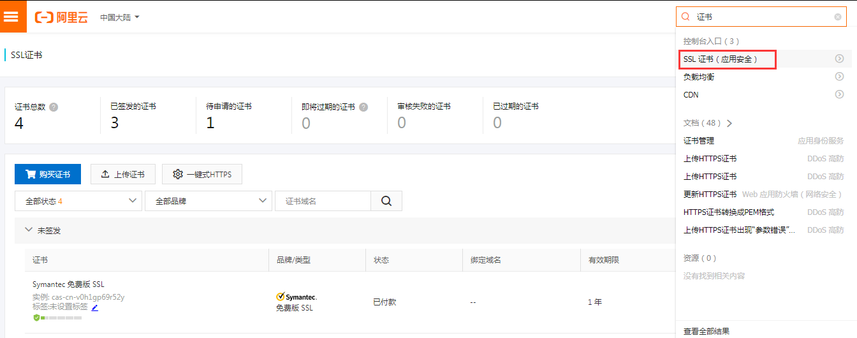Click the Symantec brand logo
The height and width of the screenshot is (338, 857).
point(297,297)
